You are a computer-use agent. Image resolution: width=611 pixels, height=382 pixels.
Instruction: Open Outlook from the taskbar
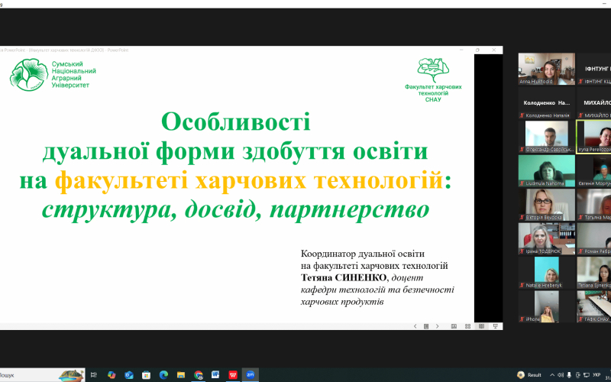coord(129,375)
